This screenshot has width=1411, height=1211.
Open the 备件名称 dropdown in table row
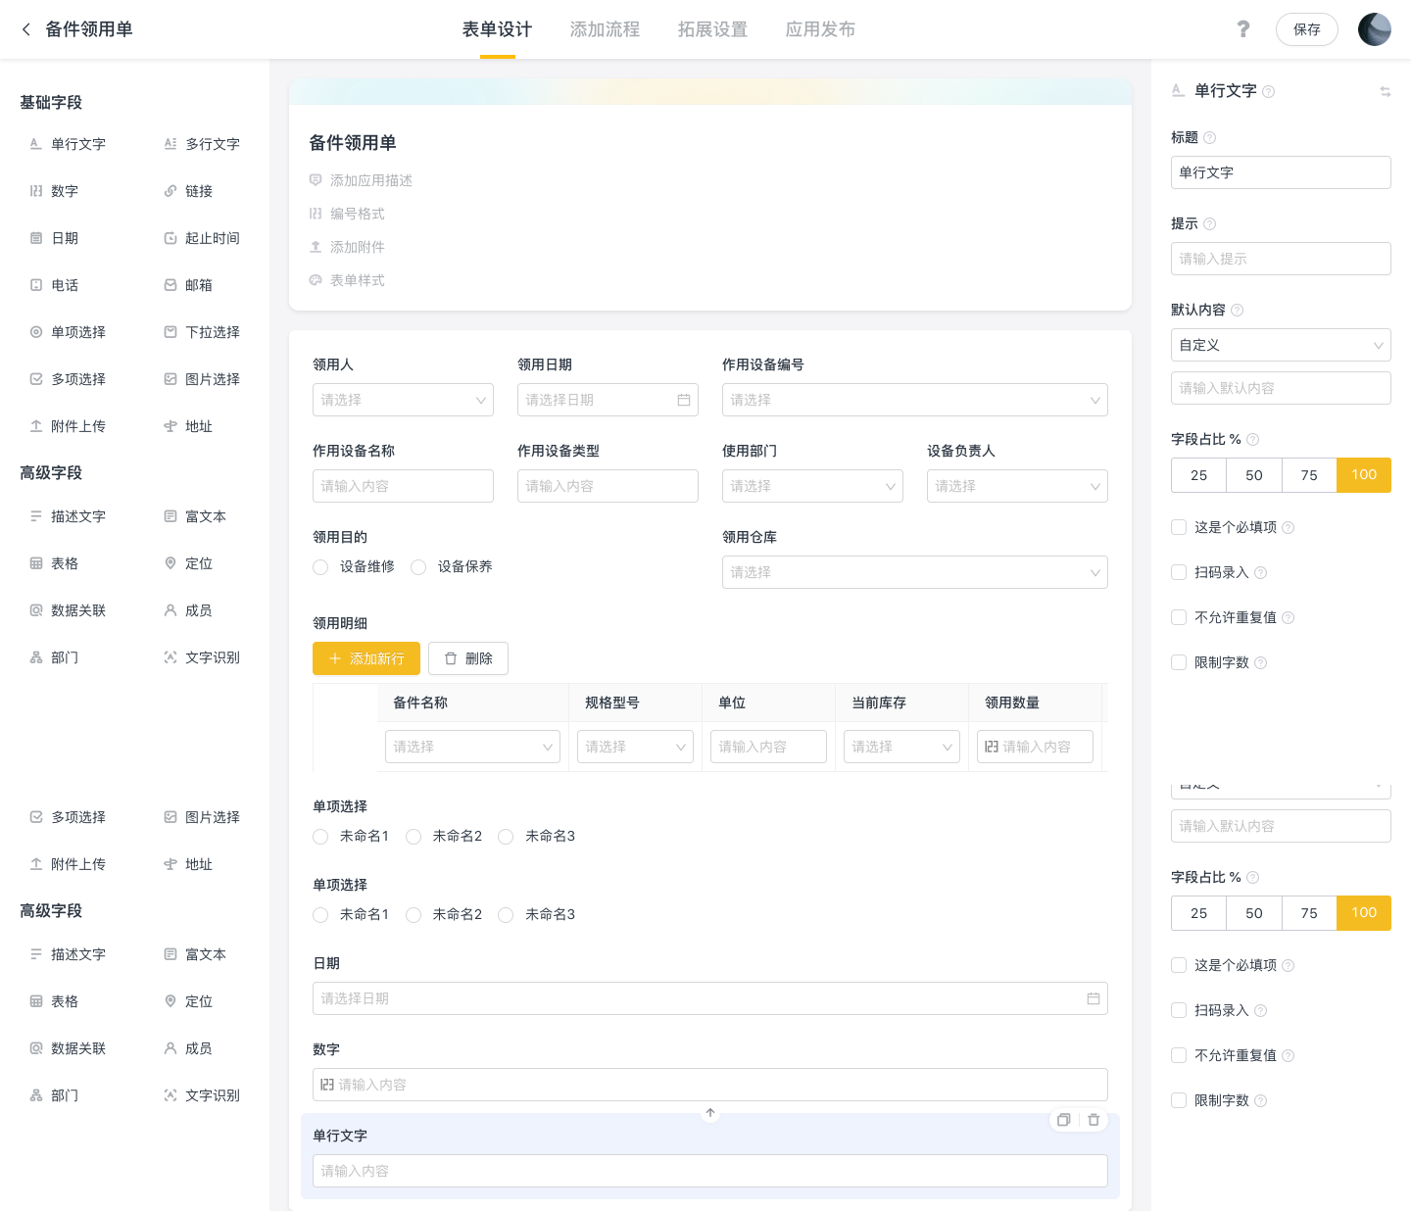point(472,747)
